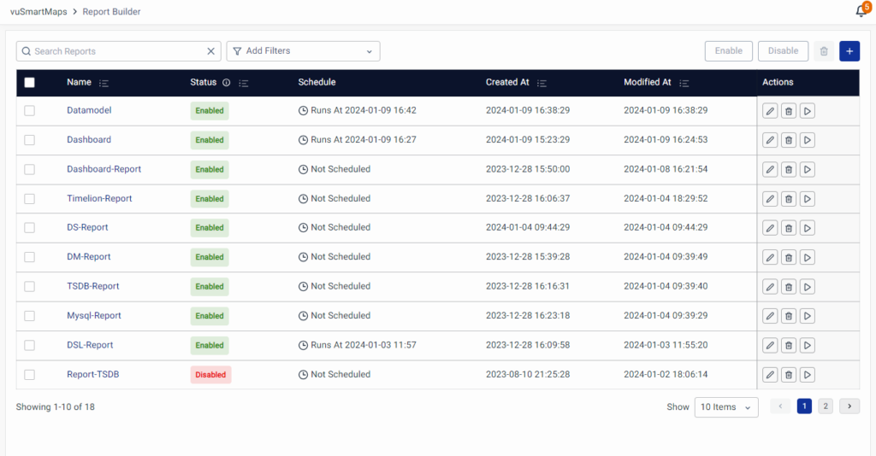This screenshot has height=456, width=876.
Task: Check the box beside Report-TSDB
Action: point(30,375)
